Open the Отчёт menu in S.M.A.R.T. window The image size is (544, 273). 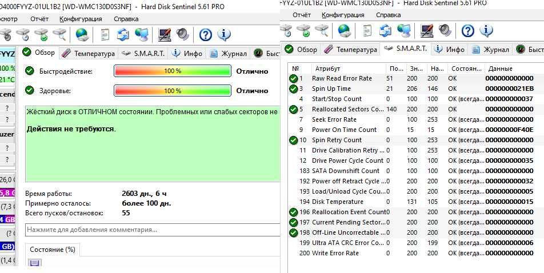click(x=302, y=15)
